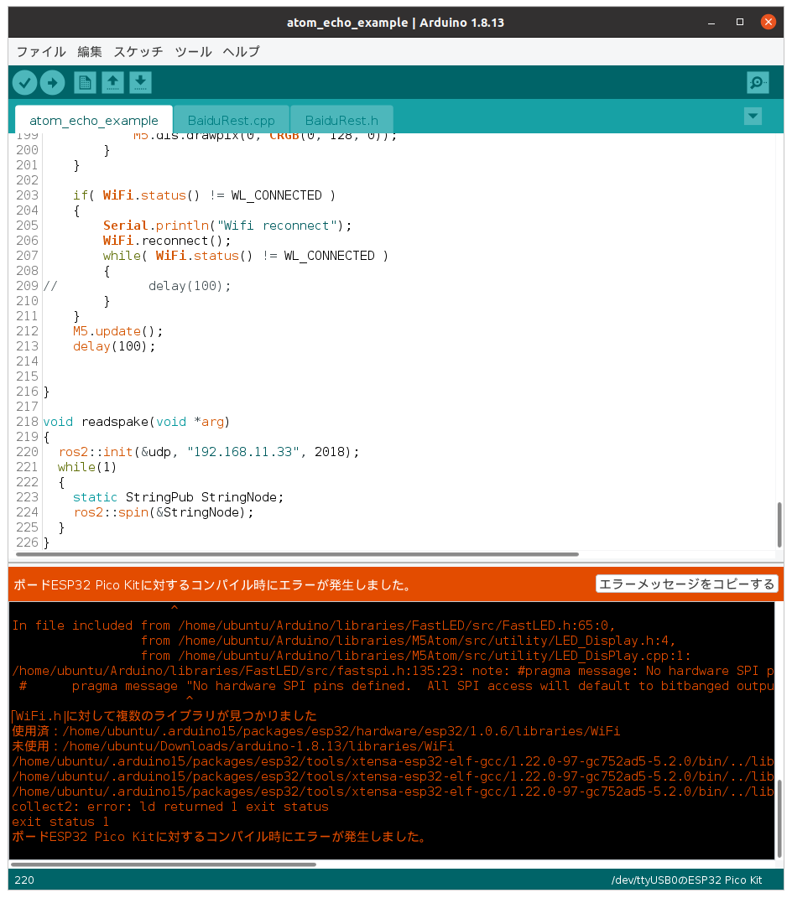The image size is (792, 898).
Task: Click the console vertical scrollbar
Action: [779, 818]
